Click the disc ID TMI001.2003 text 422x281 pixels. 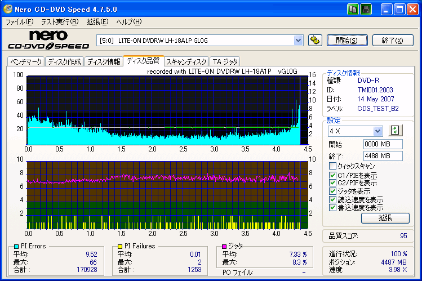point(375,90)
